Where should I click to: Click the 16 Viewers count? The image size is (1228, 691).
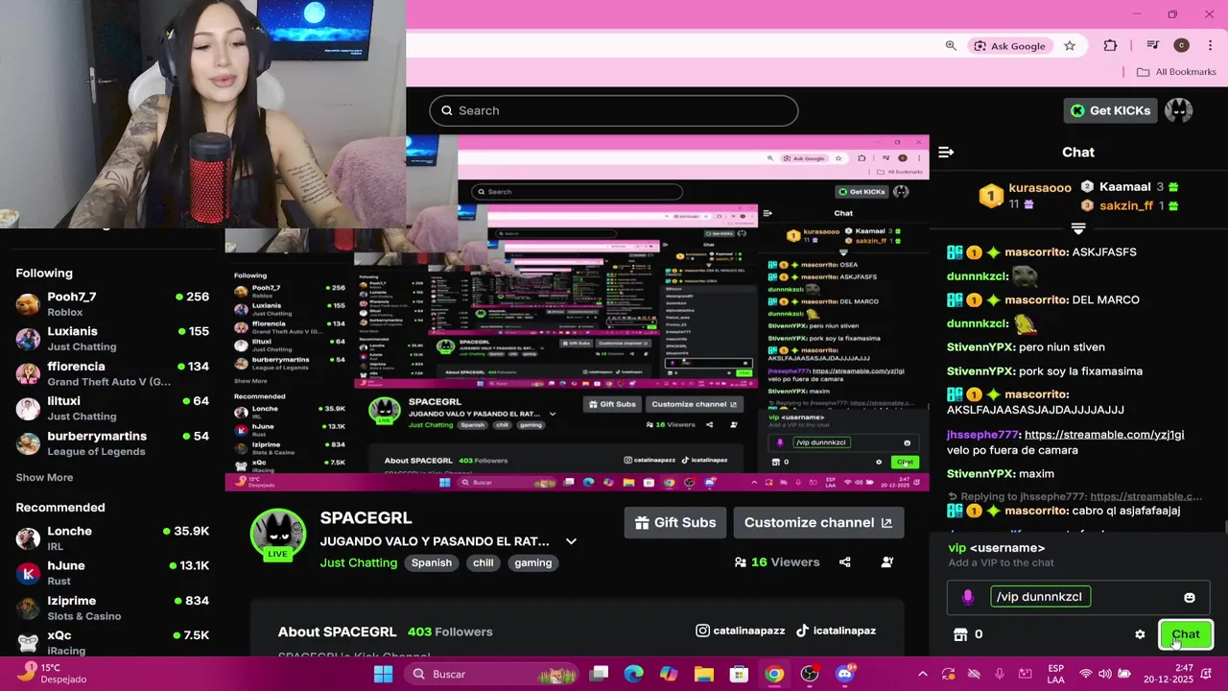tap(777, 562)
